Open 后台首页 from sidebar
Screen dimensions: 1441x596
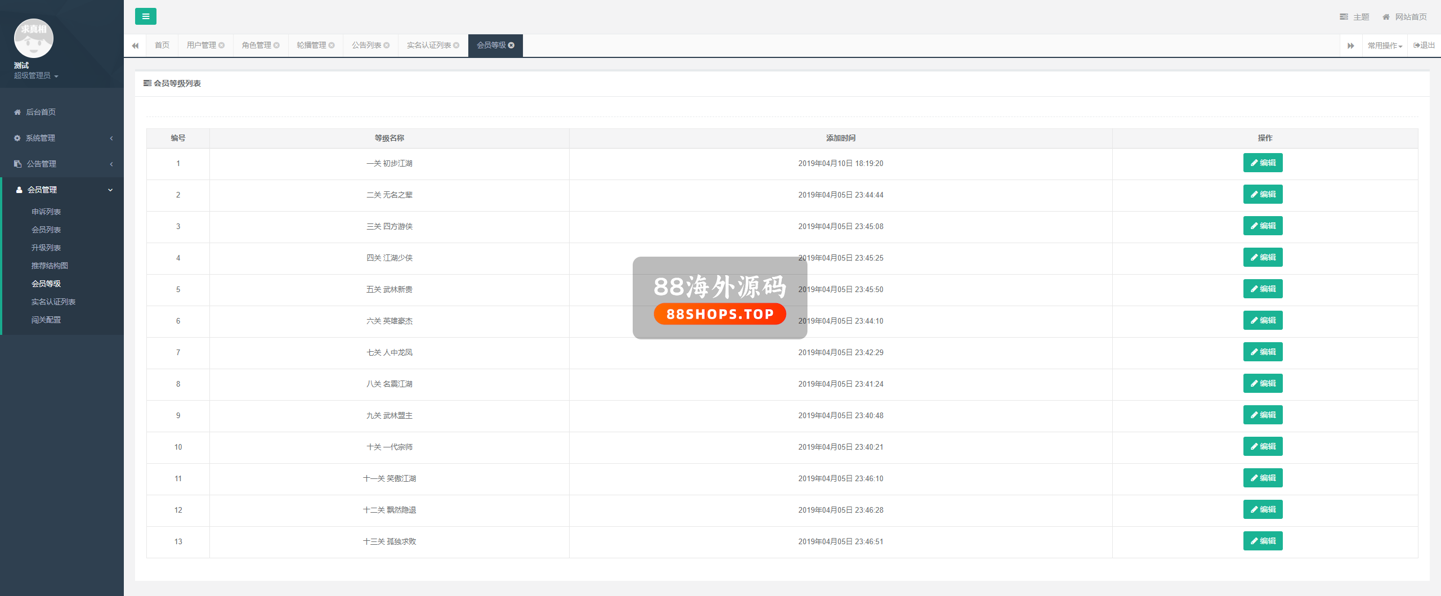(41, 112)
